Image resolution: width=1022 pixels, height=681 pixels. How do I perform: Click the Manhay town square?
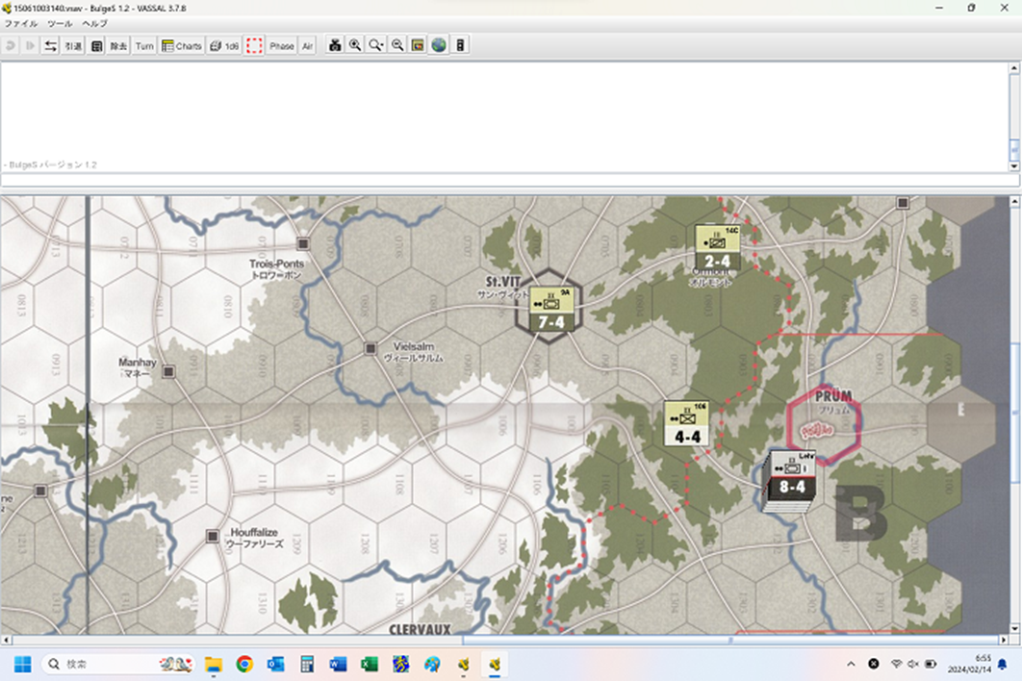pyautogui.click(x=168, y=371)
